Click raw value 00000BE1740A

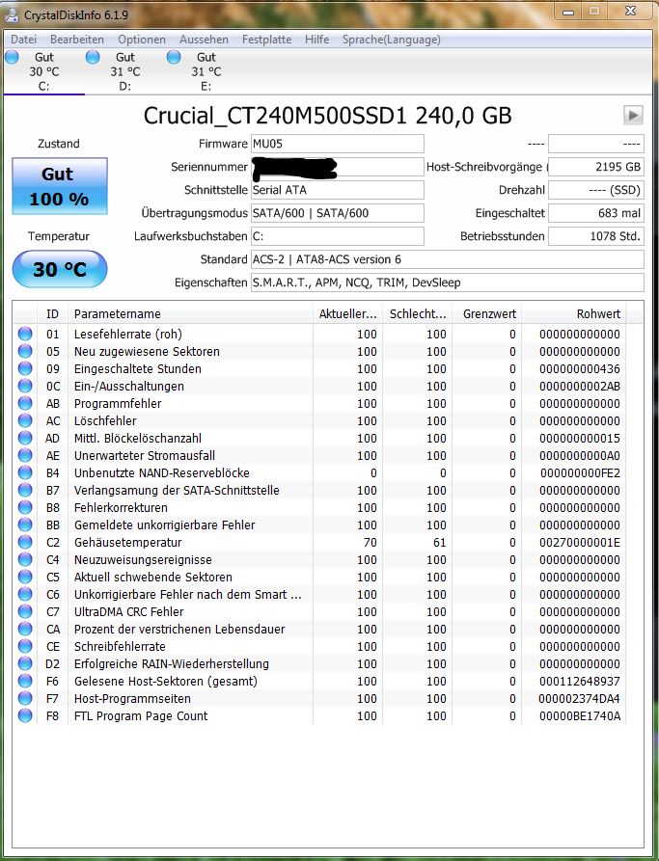pyautogui.click(x=579, y=716)
